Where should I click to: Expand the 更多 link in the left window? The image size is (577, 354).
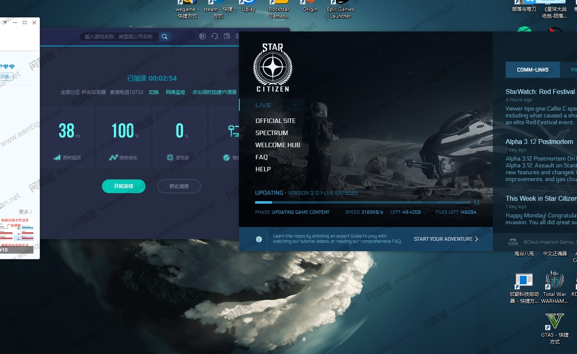pyautogui.click(x=25, y=212)
